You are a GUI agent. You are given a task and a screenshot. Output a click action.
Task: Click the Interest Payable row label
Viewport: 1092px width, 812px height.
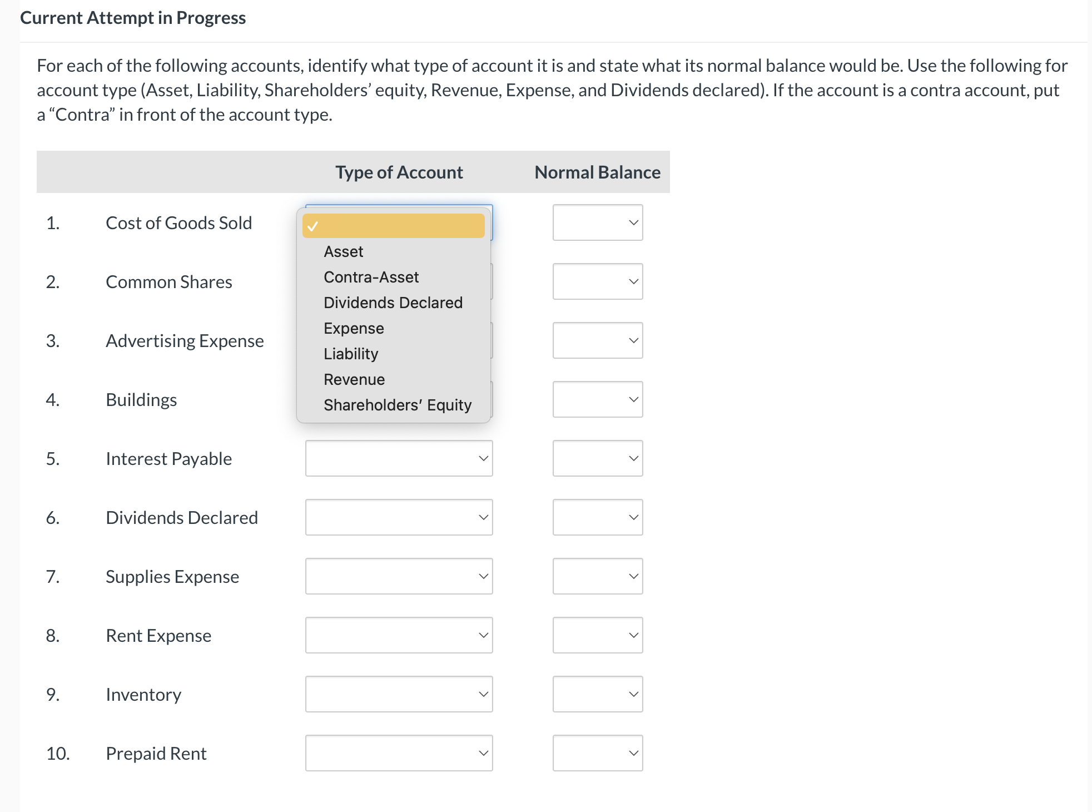coord(169,459)
